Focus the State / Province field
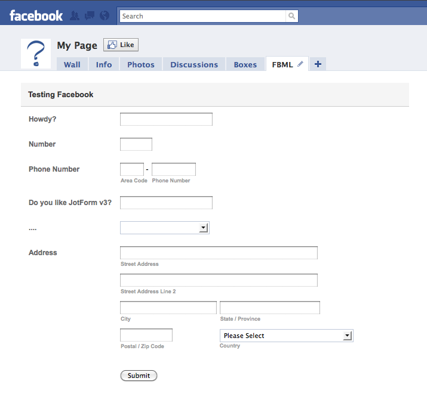Viewport: 427px width, 400px height. click(x=270, y=308)
